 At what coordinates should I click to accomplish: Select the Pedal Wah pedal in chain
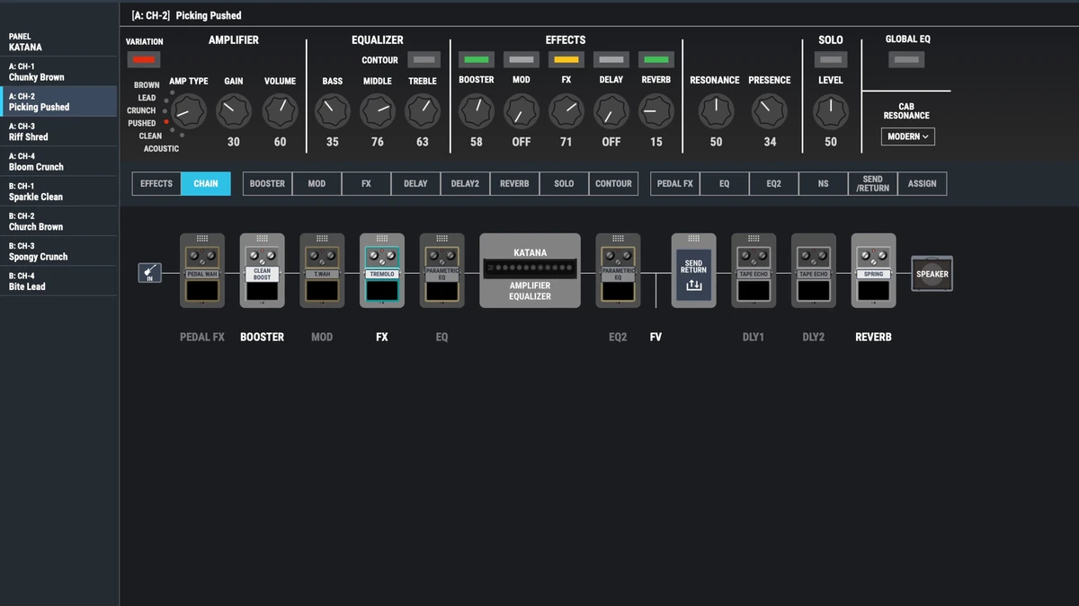[202, 270]
